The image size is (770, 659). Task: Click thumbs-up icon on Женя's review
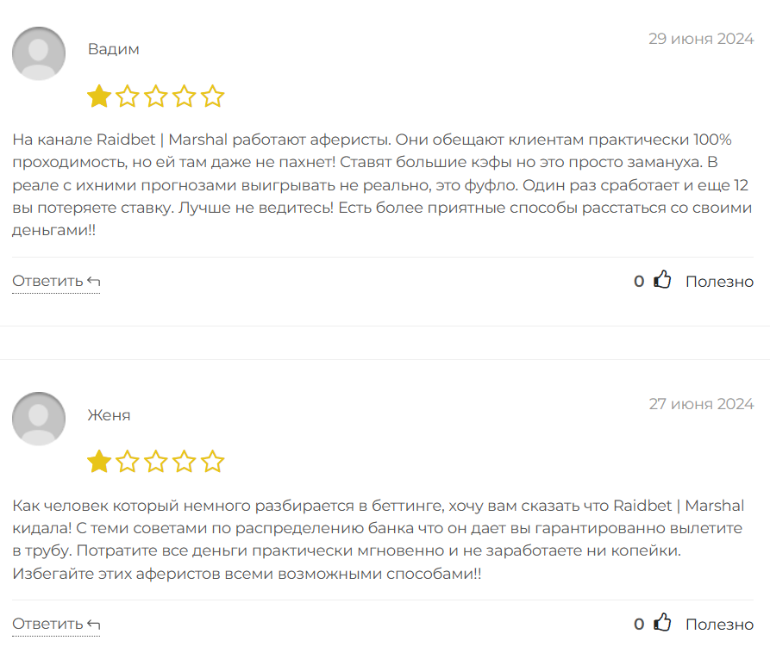pyautogui.click(x=662, y=623)
